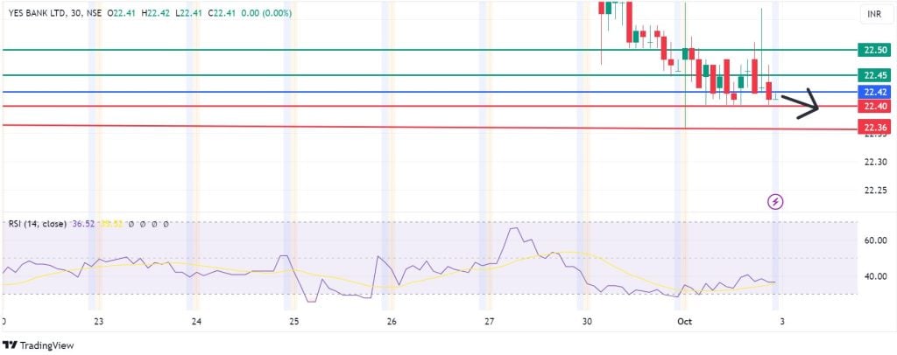The image size is (897, 355).
Task: Click the 23 date label on time axis
Action: coord(98,321)
